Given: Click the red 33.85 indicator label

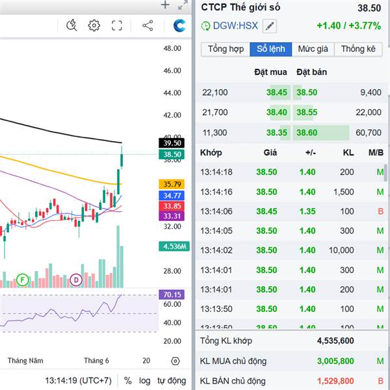Looking at the screenshot, I should coord(172,206).
